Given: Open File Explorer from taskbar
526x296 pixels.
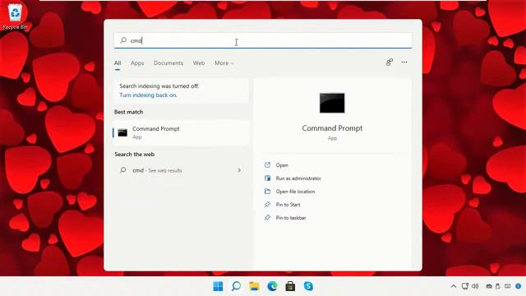Looking at the screenshot, I should (x=254, y=286).
